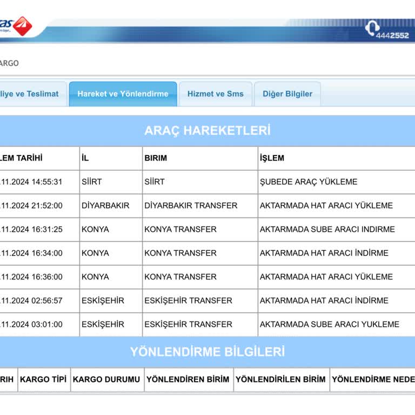415x415 pixels.
Task: Click AKTARMADA SUBE ARACI INDIRME cell
Action: [x=337, y=230]
